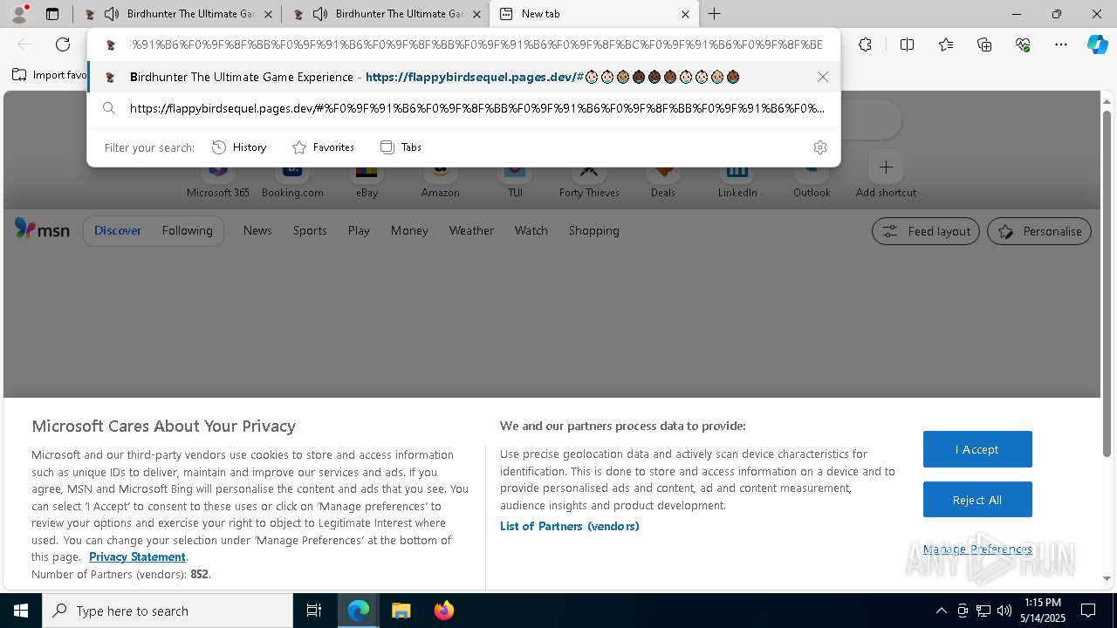
Task: Select the Following feed tab
Action: point(188,230)
